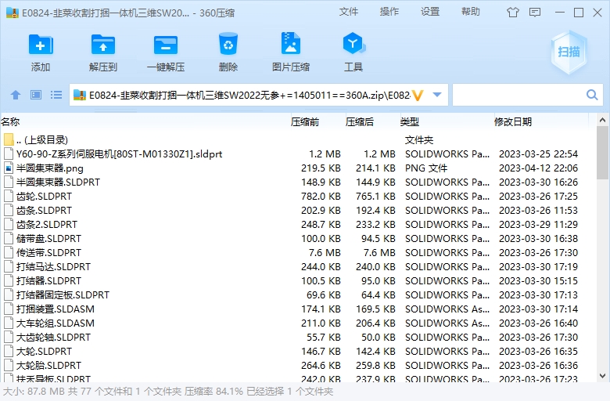Select the file 打捆装置.SLDASM
This screenshot has height=401, width=610.
pyautogui.click(x=298, y=309)
